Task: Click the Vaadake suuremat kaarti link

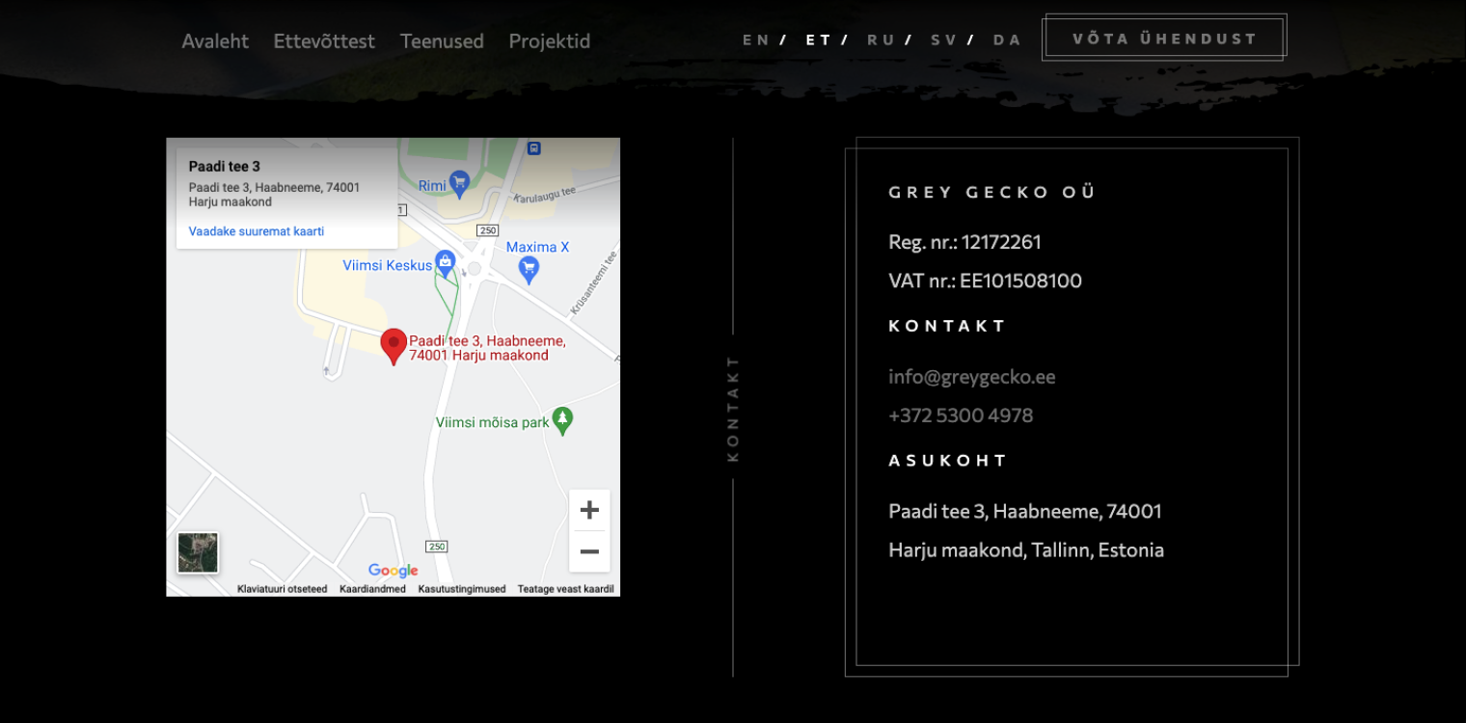Action: (x=257, y=231)
